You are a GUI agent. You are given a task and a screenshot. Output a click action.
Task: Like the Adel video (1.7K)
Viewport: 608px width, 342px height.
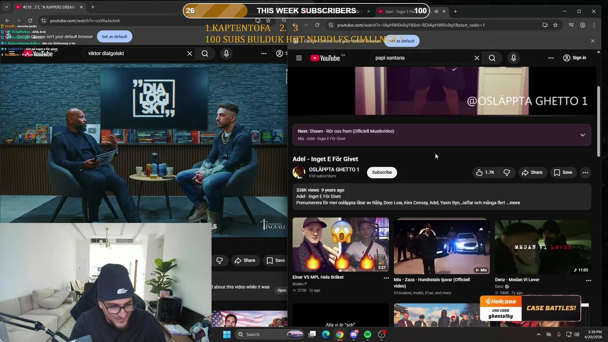point(485,172)
